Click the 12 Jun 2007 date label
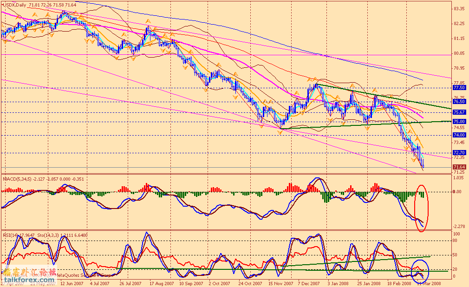This screenshot has height=287, width=469. [72, 283]
